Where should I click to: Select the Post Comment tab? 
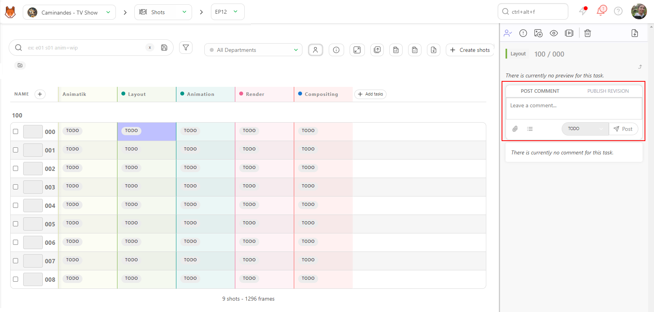pos(540,91)
